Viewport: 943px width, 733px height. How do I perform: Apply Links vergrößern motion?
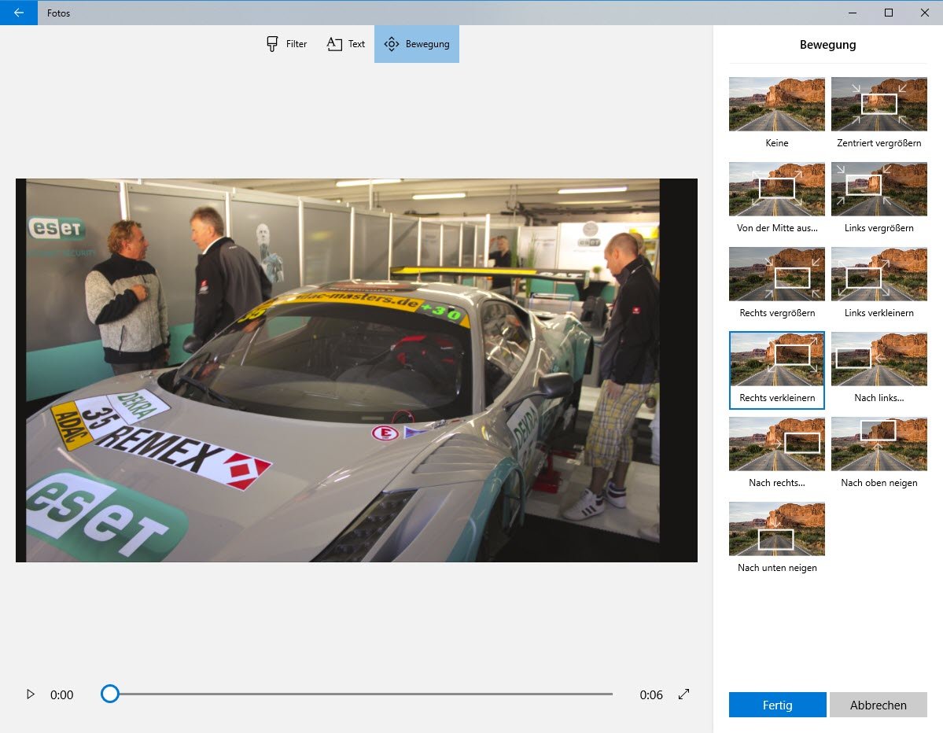(879, 189)
